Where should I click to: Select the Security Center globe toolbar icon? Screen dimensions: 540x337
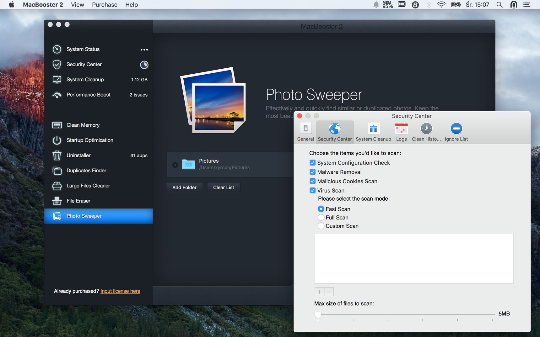(x=335, y=129)
